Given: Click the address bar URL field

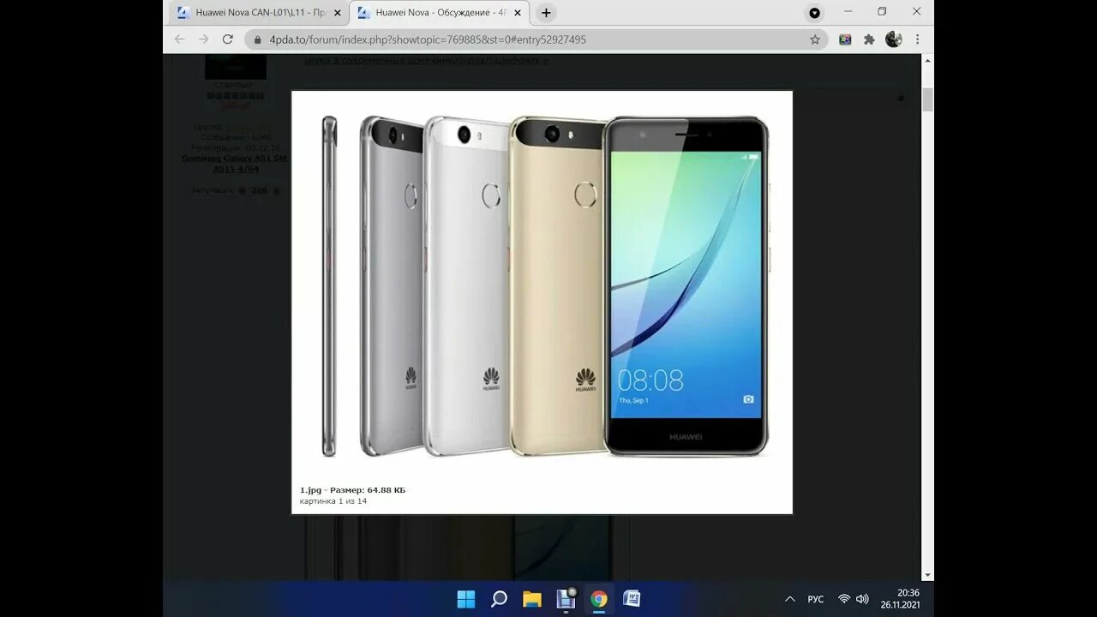Looking at the screenshot, I should [x=536, y=39].
